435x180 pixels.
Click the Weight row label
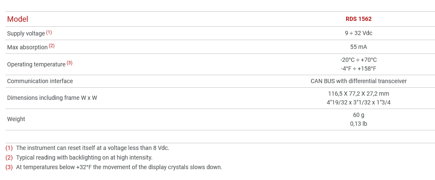click(x=16, y=119)
